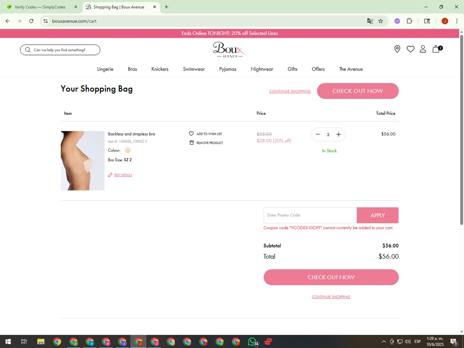Viewport: 464px width, 348px height.
Task: Open the Offers menu
Action: [318, 69]
